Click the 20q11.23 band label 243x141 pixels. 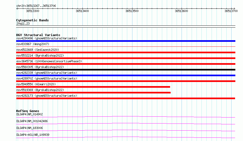[x=23, y=23]
